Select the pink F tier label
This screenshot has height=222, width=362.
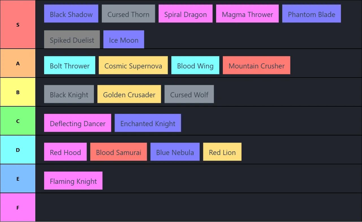click(18, 208)
